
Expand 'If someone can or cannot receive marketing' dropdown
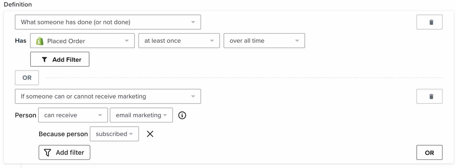(108, 97)
